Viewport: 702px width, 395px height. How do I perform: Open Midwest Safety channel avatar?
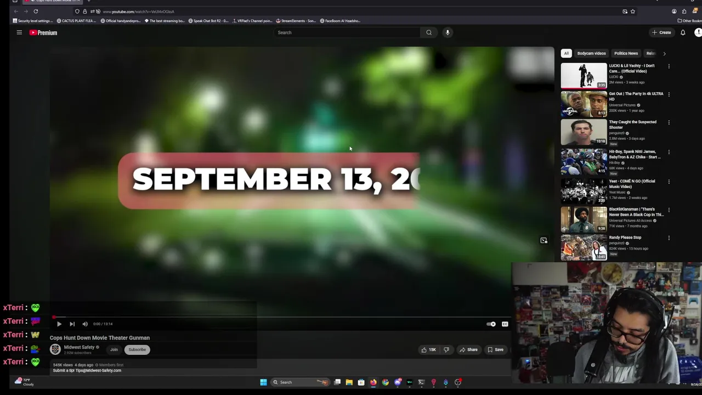pos(55,349)
